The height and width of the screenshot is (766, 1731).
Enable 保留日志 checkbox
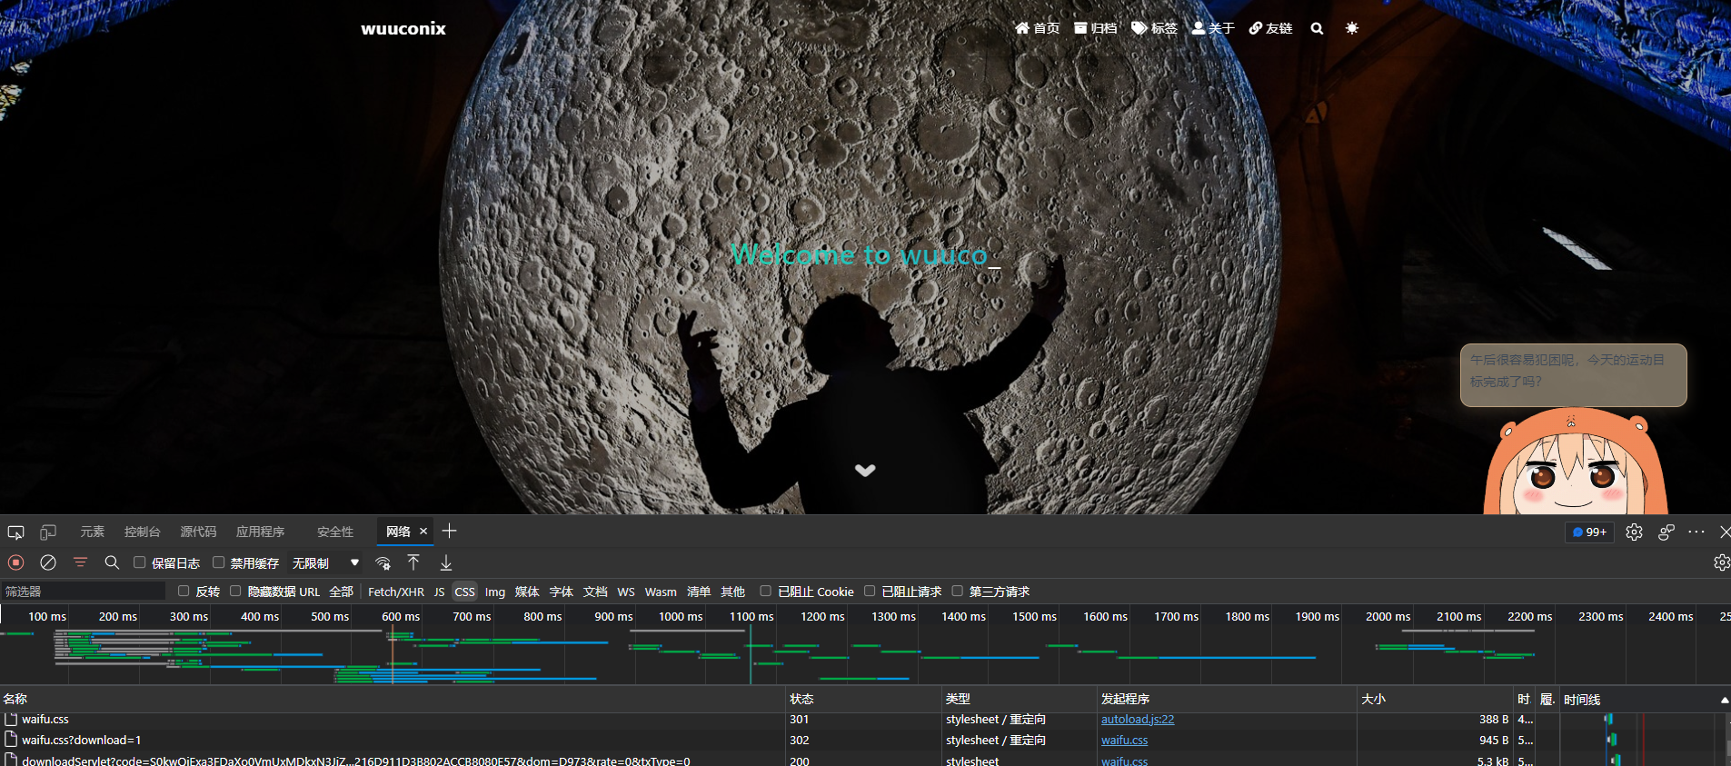[140, 562]
